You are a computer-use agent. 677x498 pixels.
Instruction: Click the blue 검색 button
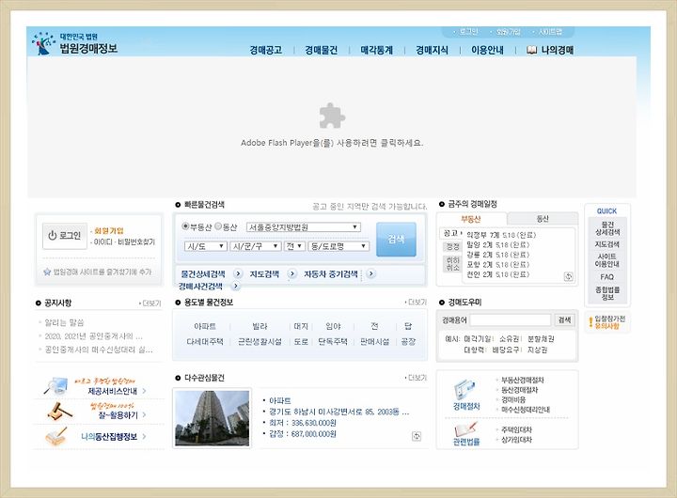[x=396, y=239]
